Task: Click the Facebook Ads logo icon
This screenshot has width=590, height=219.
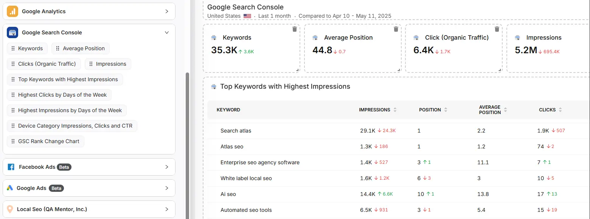Action: click(11, 167)
